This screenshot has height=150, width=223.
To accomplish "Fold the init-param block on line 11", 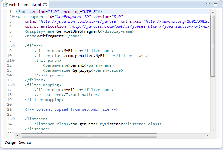I will (x=13, y=61).
